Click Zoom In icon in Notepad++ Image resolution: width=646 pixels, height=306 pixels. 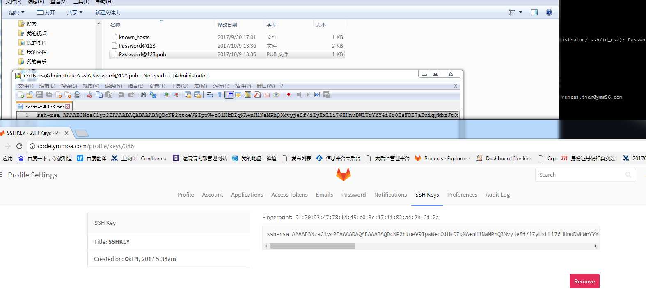[166, 95]
